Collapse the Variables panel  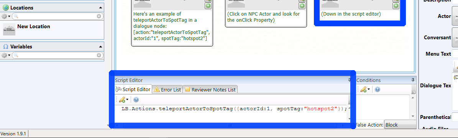[100, 47]
